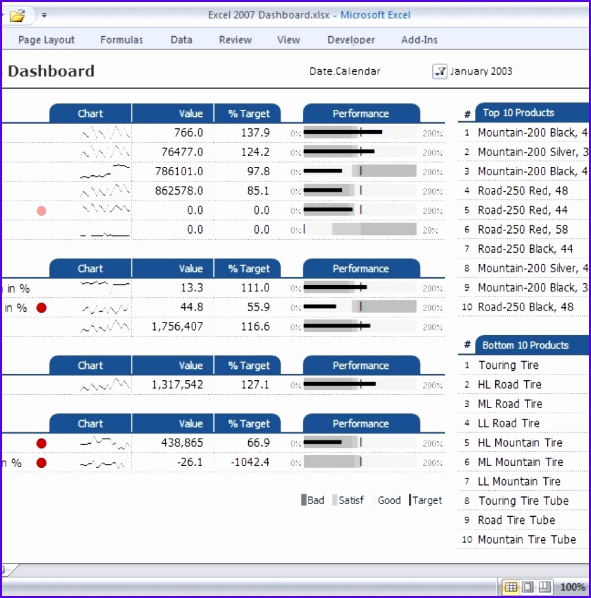This screenshot has width=591, height=598.
Task: Select the value 766.0 cell
Action: click(173, 133)
